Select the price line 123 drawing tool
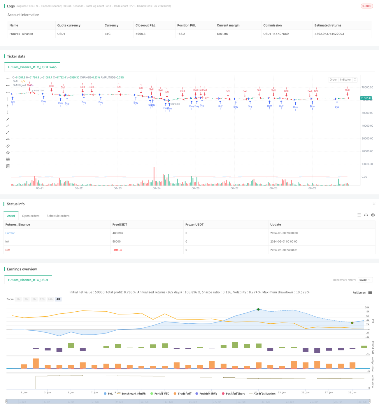 pyautogui.click(x=8, y=139)
